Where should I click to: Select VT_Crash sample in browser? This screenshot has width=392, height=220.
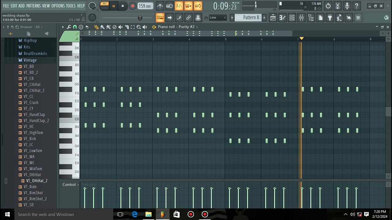(31, 103)
